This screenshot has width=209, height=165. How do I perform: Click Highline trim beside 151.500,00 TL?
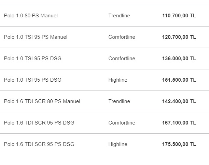118,80
